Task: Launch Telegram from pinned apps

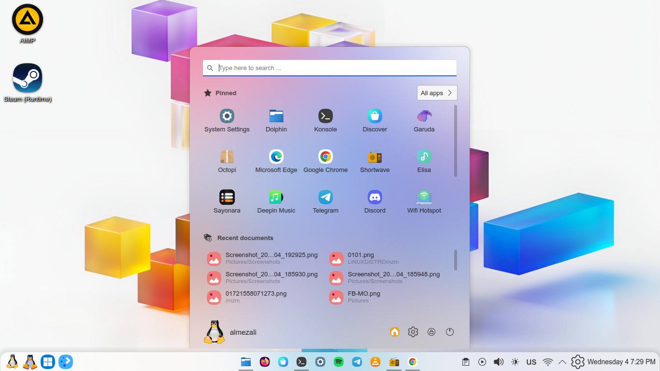Action: (x=325, y=202)
